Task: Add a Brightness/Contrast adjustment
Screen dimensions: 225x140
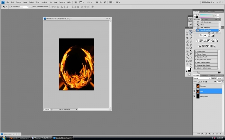Action: (x=201, y=35)
